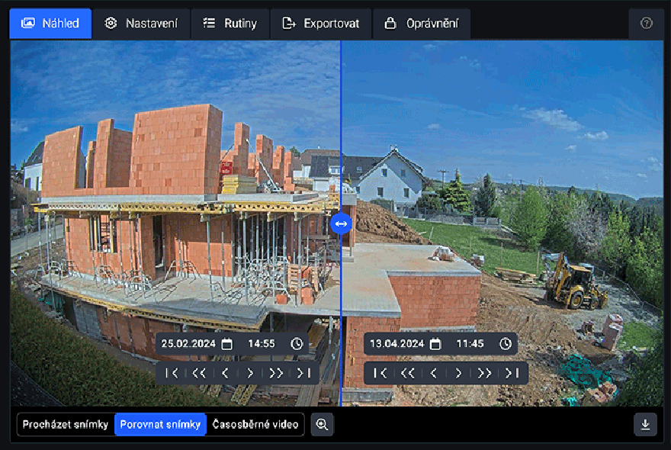Screen dimensions: 671x450
Task: Go to next image in right panel
Action: click(458, 374)
